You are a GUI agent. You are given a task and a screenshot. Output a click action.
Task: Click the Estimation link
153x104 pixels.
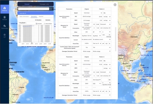47,19
